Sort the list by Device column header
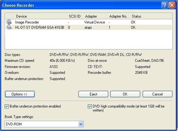The width and height of the screenshot is (178, 131). 39,16
